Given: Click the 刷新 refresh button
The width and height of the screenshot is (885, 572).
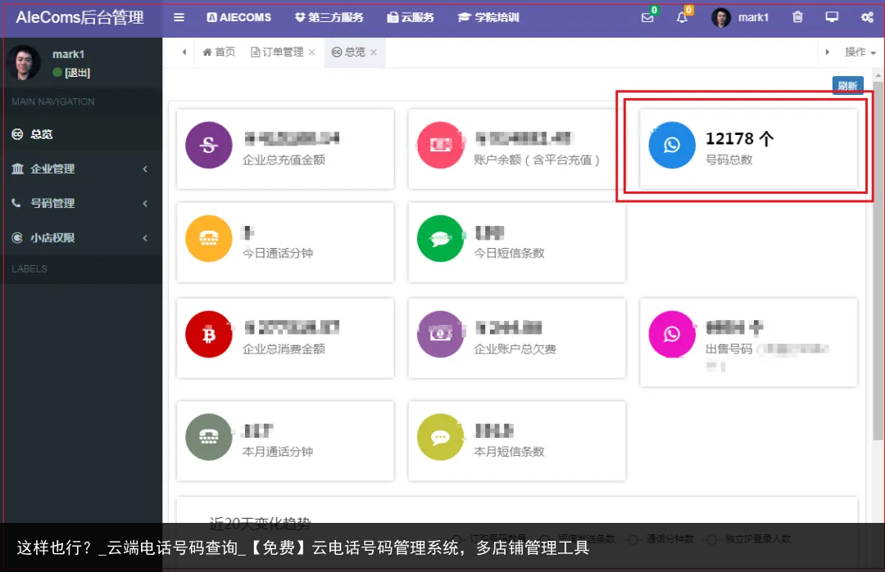Looking at the screenshot, I should tap(848, 86).
